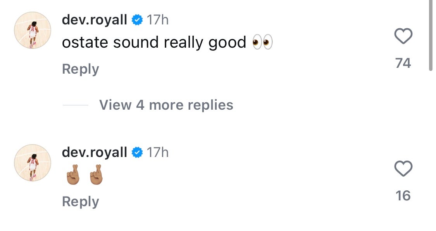This screenshot has width=436, height=231.
Task: View the 74 likes count
Action: [x=403, y=63]
